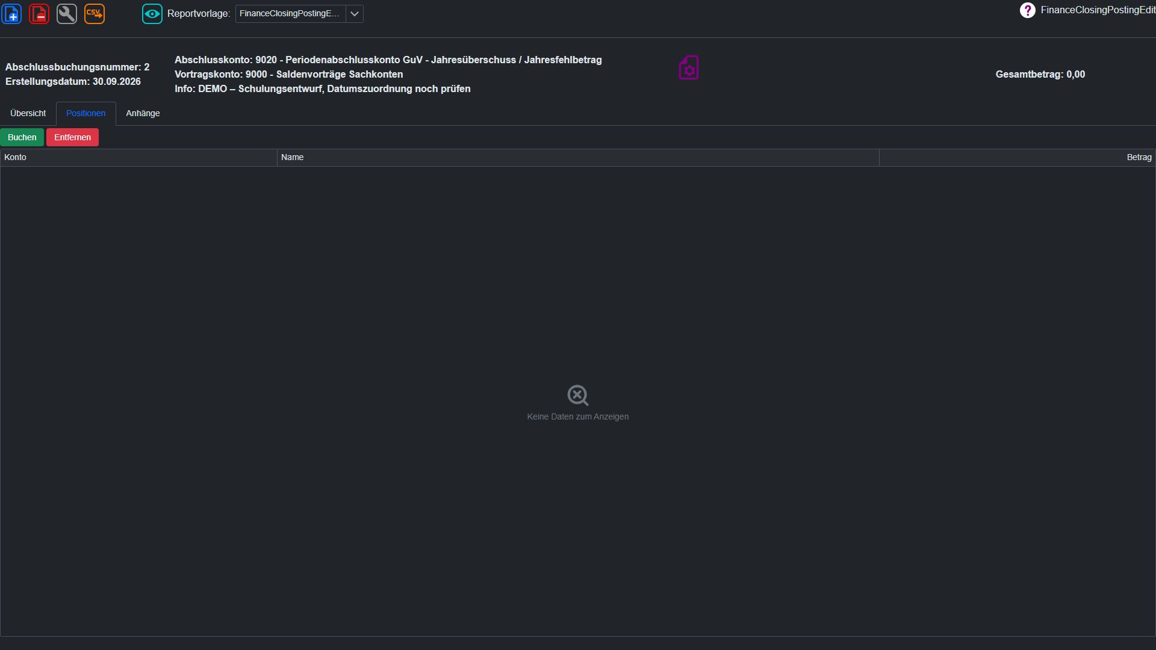
Task: Click the purple document gear icon
Action: pos(689,67)
